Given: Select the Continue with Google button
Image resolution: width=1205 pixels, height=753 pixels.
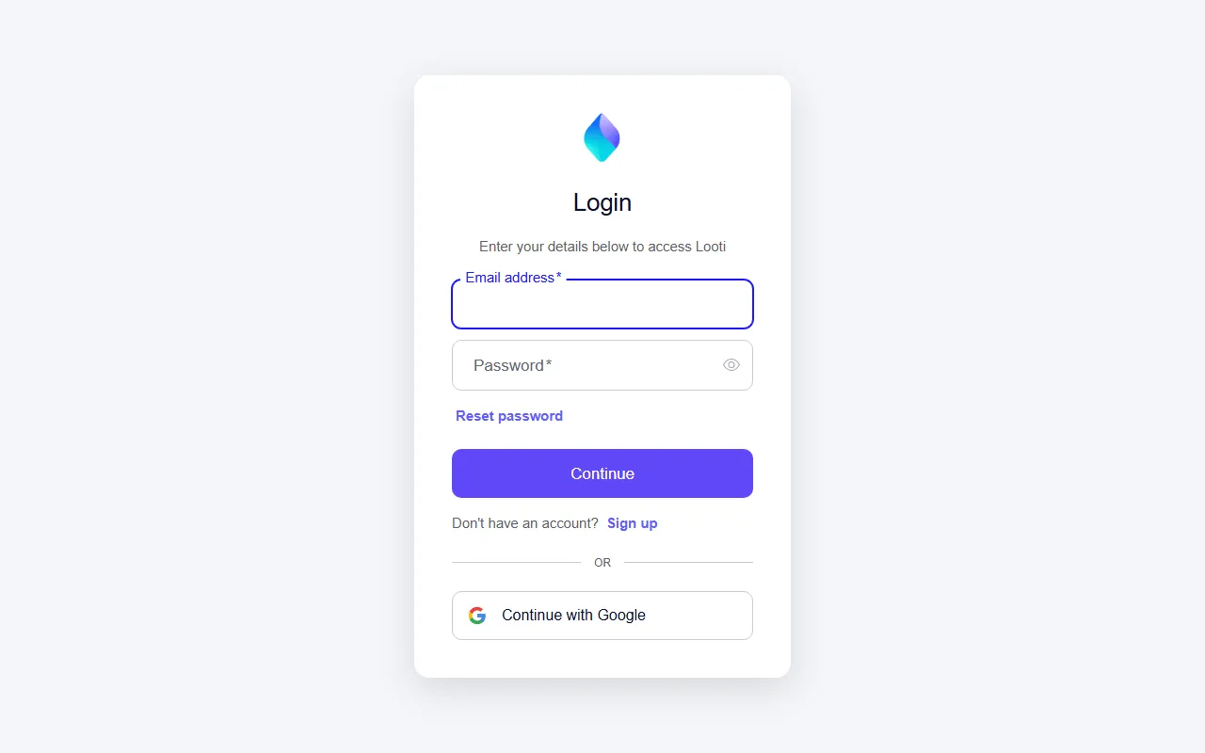Looking at the screenshot, I should point(602,616).
